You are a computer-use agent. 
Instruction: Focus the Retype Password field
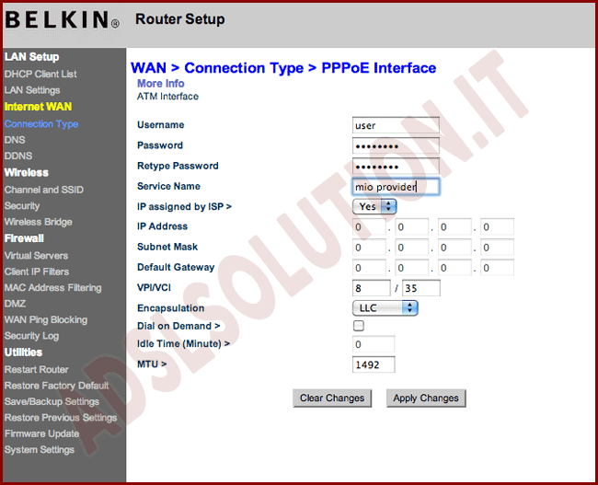click(396, 166)
